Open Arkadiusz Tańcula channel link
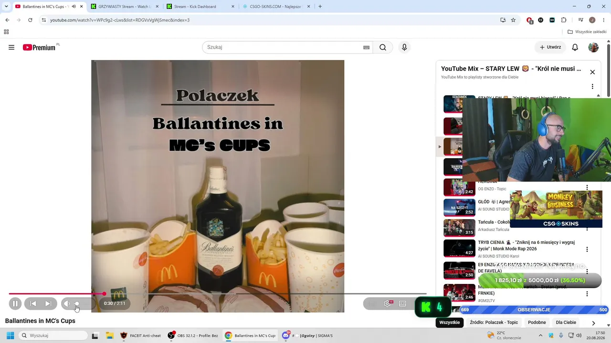 [494, 230]
